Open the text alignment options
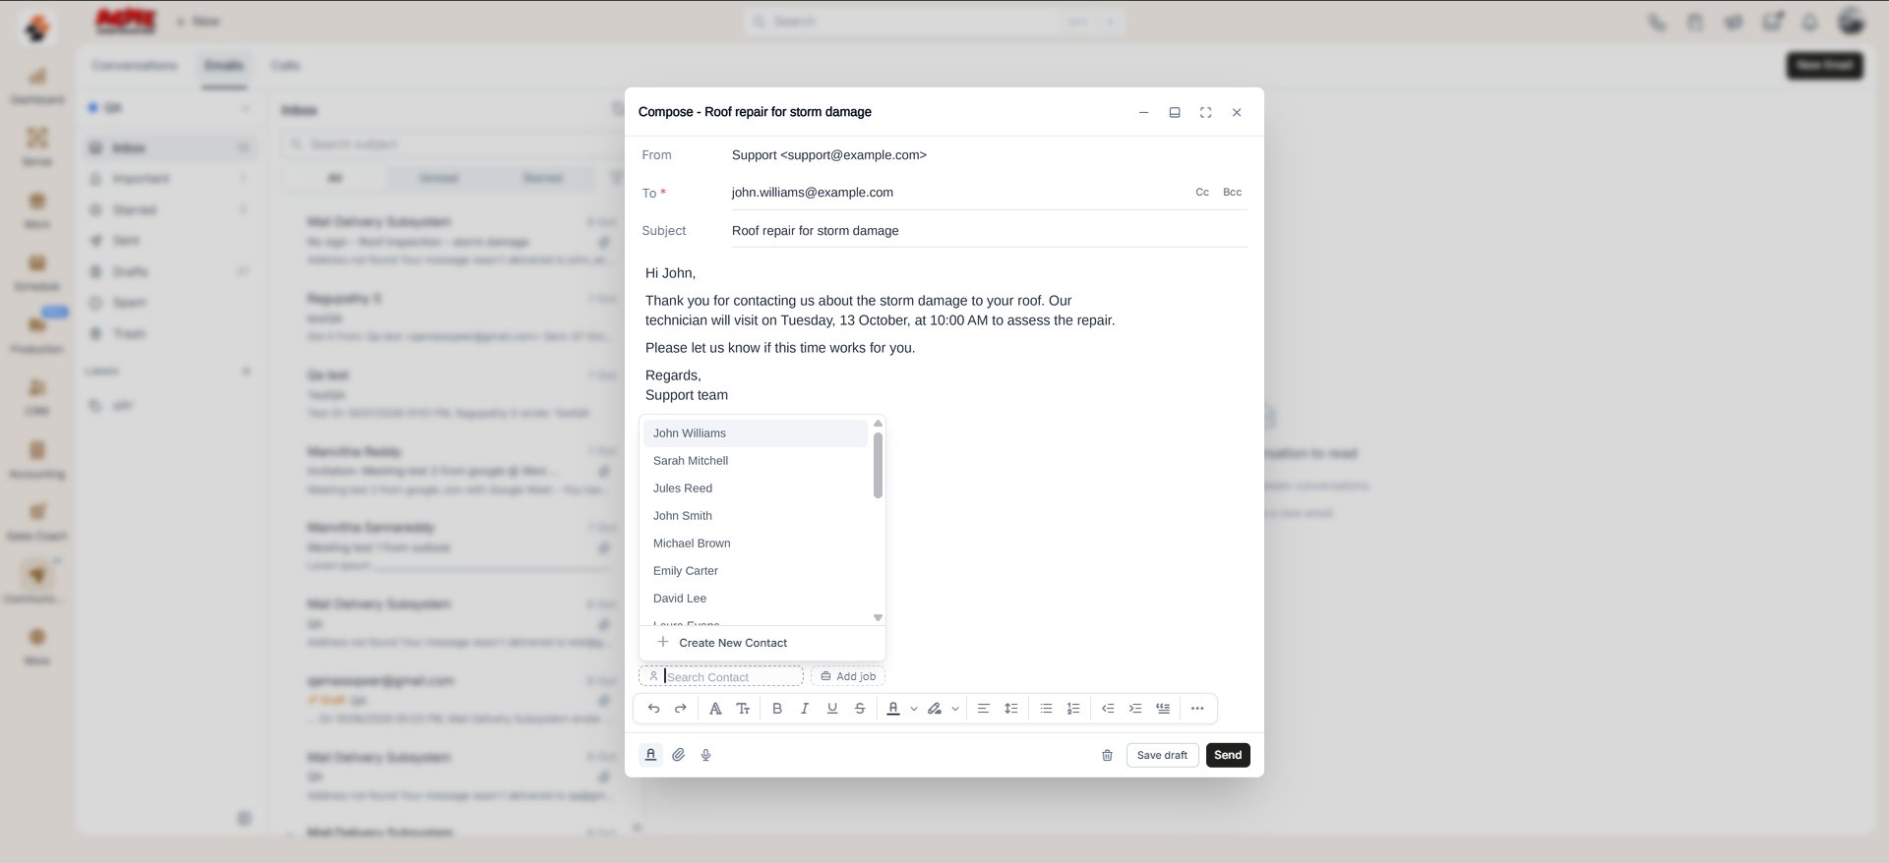The width and height of the screenshot is (1889, 863). coord(983,709)
